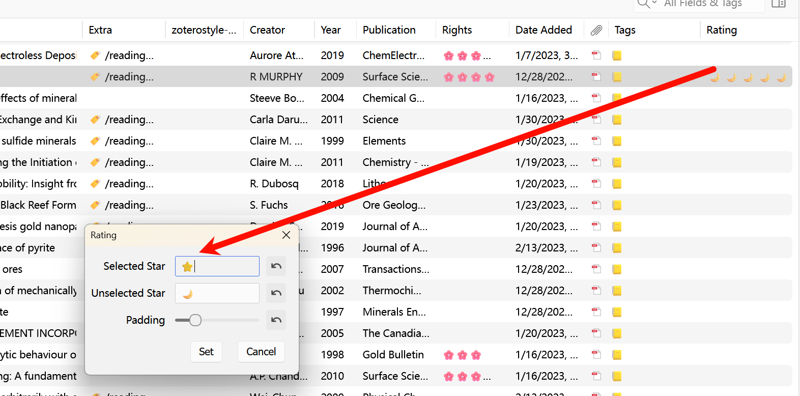Screen dimensions: 800x396
Task: Select the Transactions... 2007 row
Action: 396,269
